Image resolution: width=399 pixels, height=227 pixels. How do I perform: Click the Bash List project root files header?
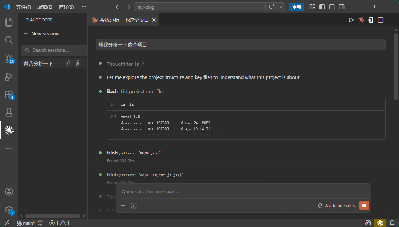[136, 91]
